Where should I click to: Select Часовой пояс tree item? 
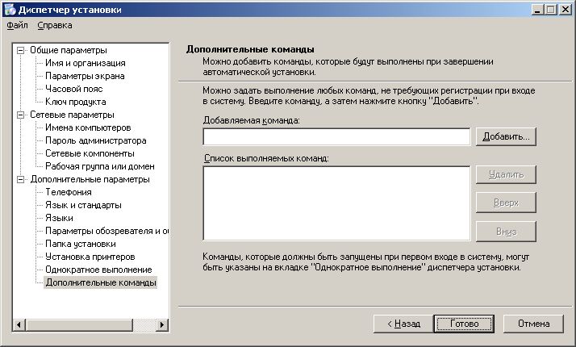74,89
